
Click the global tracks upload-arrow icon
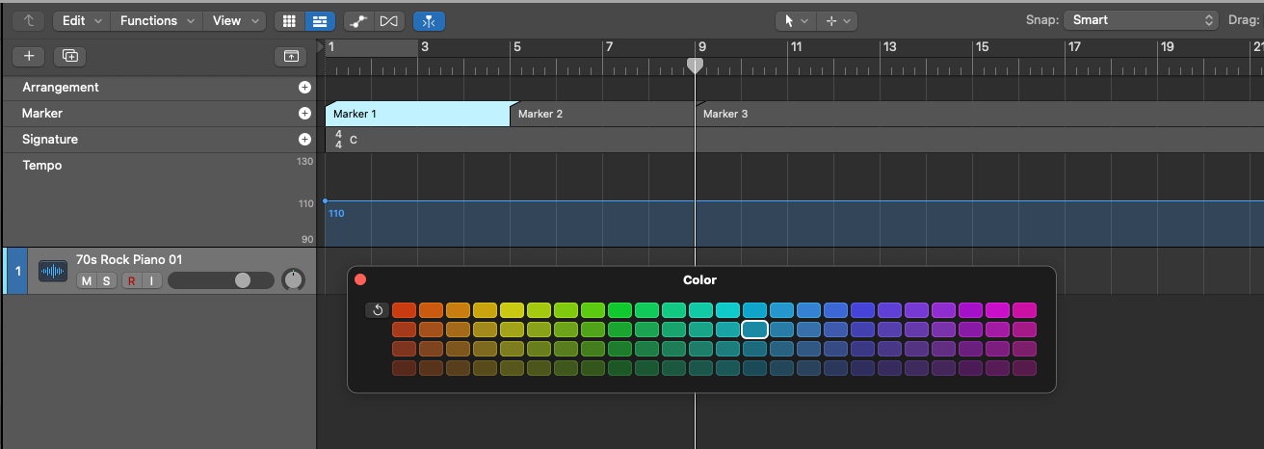290,57
